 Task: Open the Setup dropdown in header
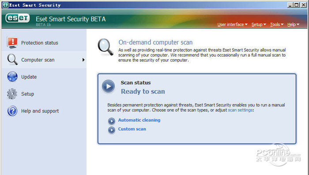(x=259, y=24)
